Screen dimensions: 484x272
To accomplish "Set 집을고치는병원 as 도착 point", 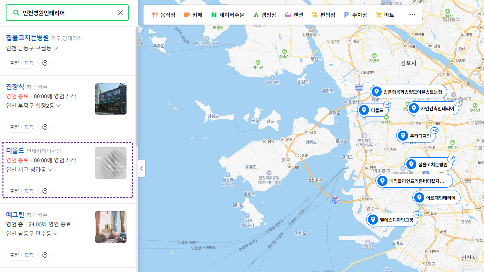I will tap(29, 63).
